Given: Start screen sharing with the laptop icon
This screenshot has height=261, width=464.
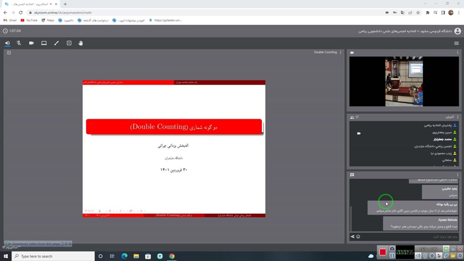Looking at the screenshot, I should pos(44,43).
